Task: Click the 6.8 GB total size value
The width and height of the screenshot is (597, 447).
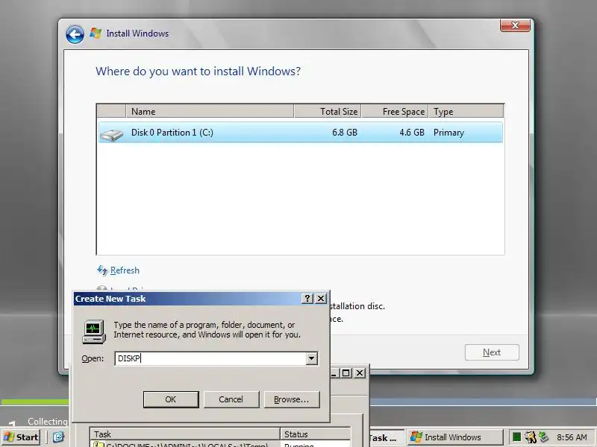Action: [345, 133]
